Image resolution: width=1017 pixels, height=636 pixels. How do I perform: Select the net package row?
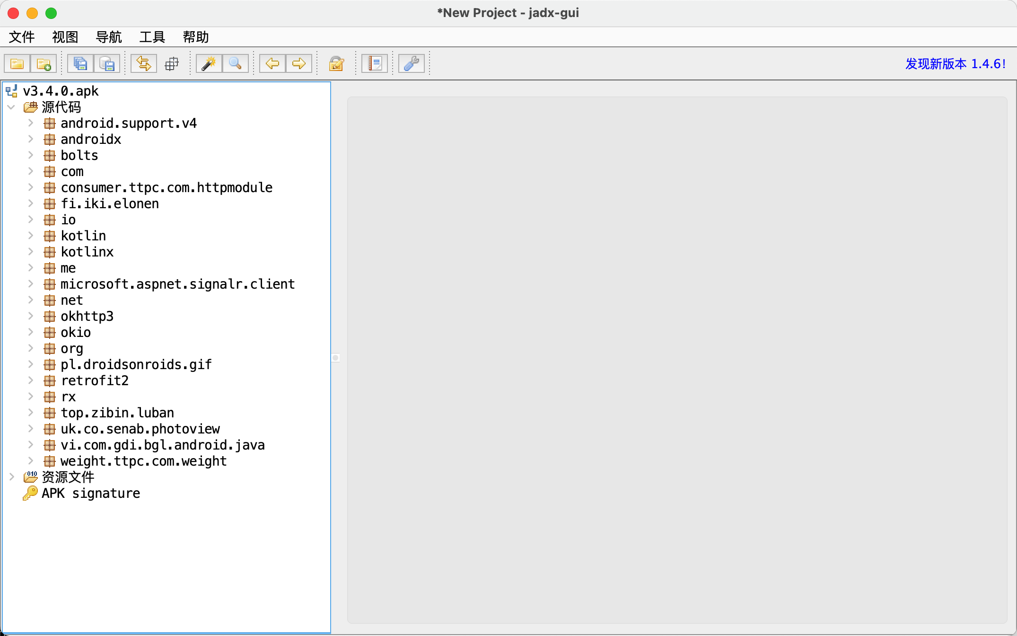click(x=72, y=300)
